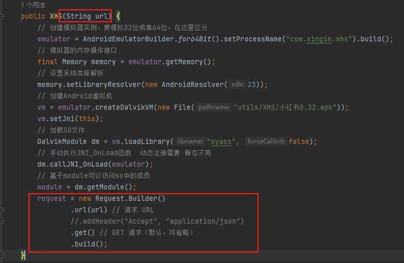404x263 pixels.
Task: Click the comment 创建Android虚拟机
Action: pyautogui.click(x=75, y=96)
